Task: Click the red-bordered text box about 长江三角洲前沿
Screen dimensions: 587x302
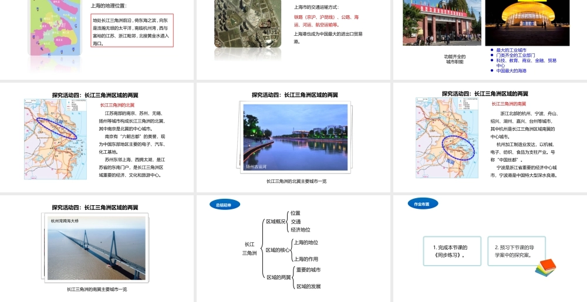Action: [x=132, y=30]
